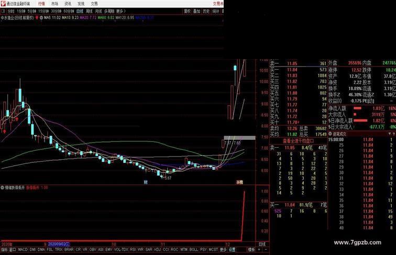Viewport: 396px width, 255px height.
Task: Select the MTM indicator
Action: tap(184, 250)
